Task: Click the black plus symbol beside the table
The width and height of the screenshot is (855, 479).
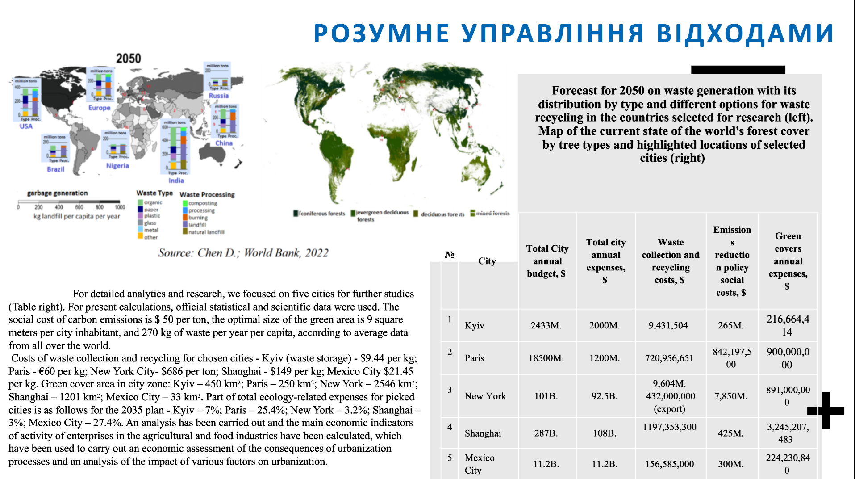Action: click(x=826, y=411)
